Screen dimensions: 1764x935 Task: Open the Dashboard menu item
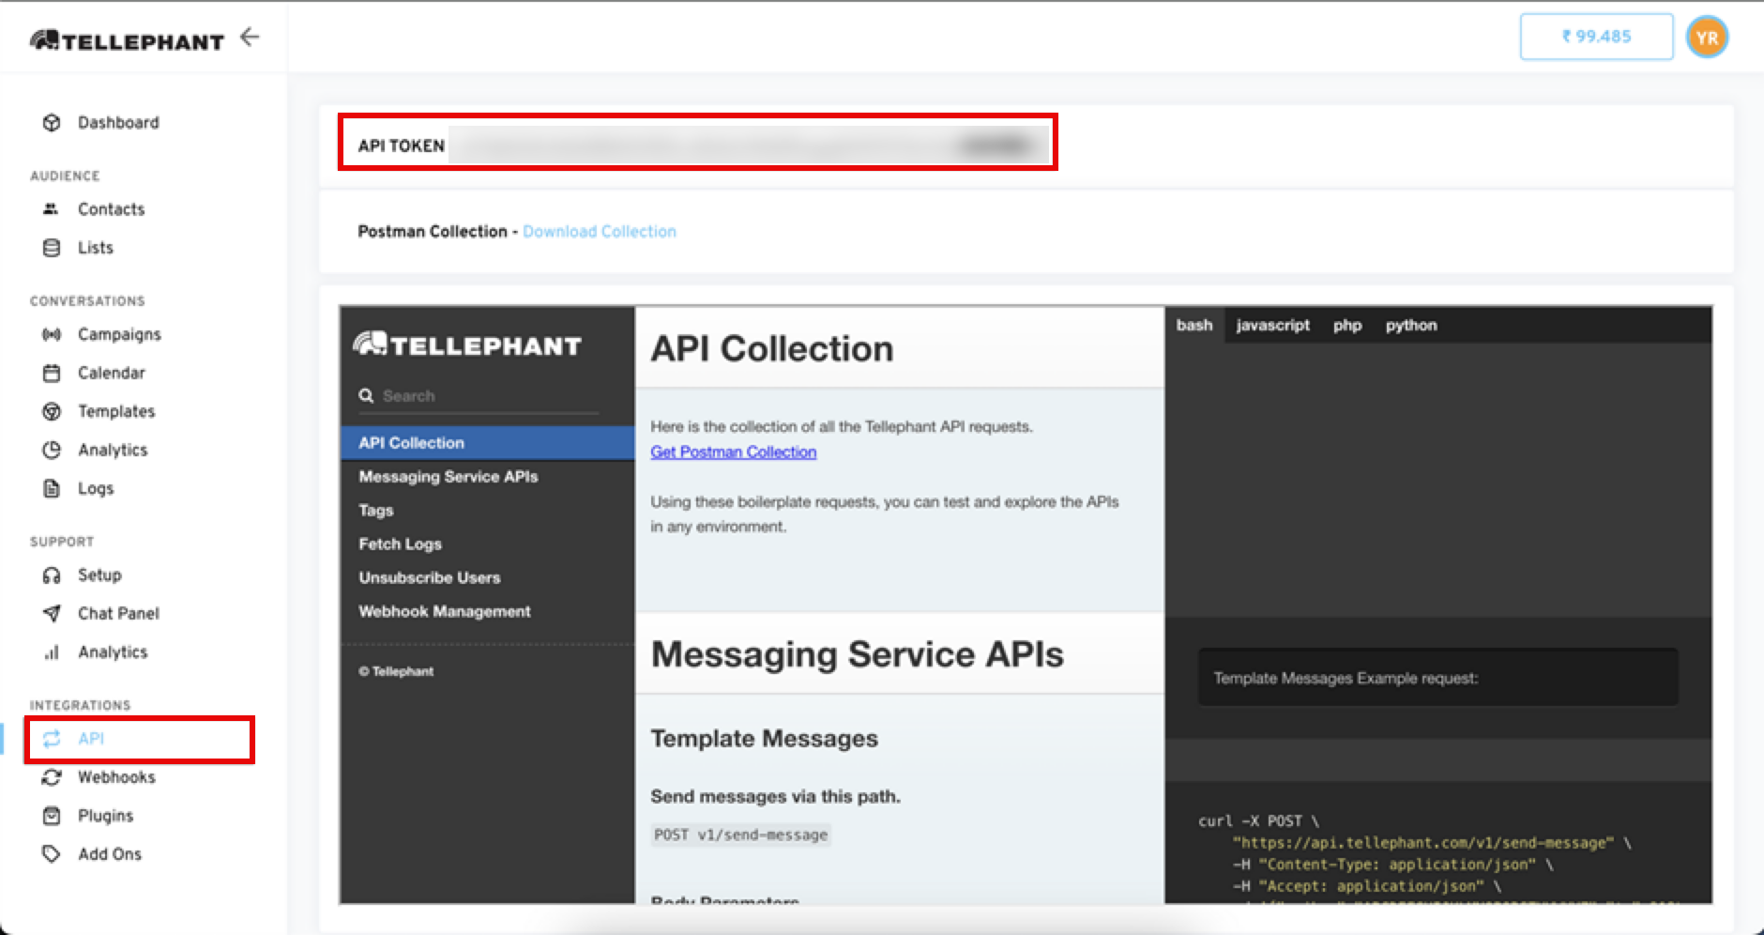118,123
